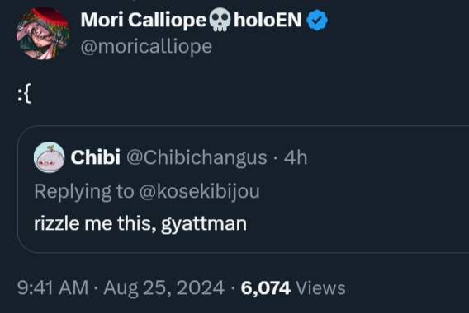Screen dimensions: 469x313
Task: Click the skull emoji in display name
Action: [x=220, y=21]
